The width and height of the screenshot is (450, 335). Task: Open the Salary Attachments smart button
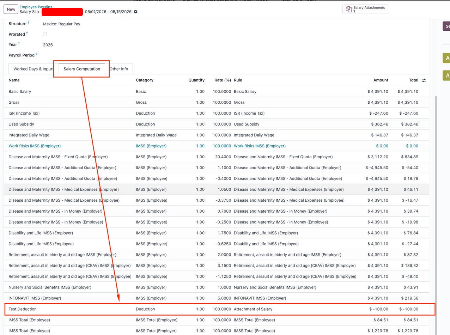point(365,9)
